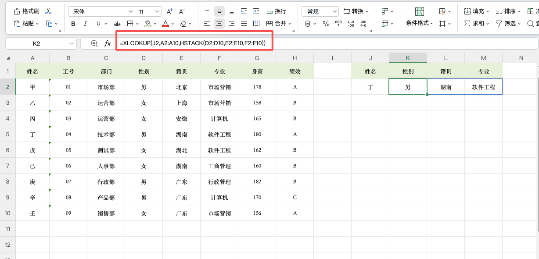The height and width of the screenshot is (259, 539).
Task: Select cell M2 containing 软件工程
Action: tap(484, 87)
